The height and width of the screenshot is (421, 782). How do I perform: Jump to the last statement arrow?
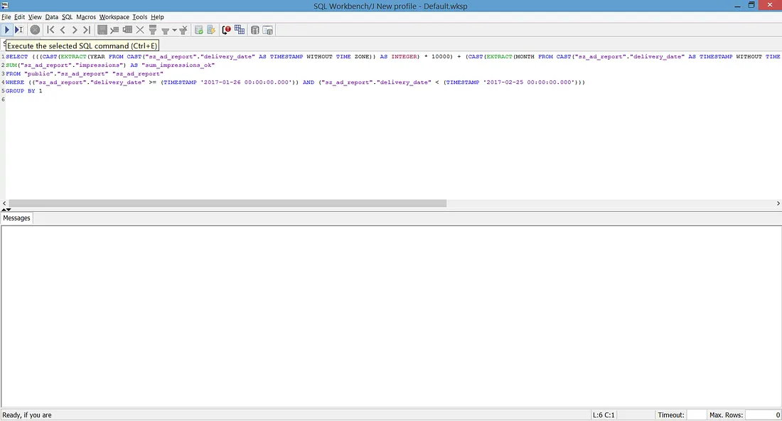87,30
